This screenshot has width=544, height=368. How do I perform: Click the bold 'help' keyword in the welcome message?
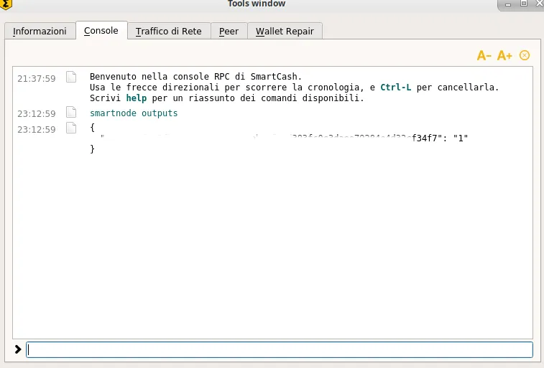coord(137,98)
